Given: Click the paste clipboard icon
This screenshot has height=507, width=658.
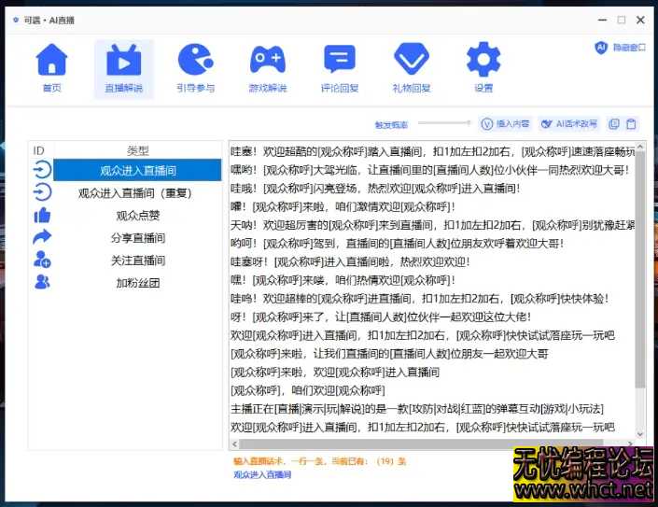Looking at the screenshot, I should tap(632, 124).
